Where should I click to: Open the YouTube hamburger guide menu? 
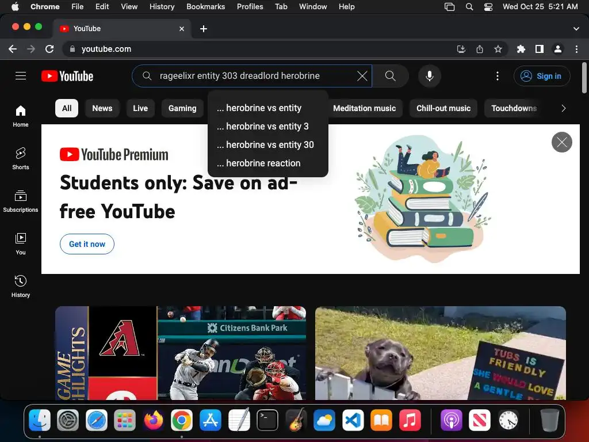pos(21,76)
